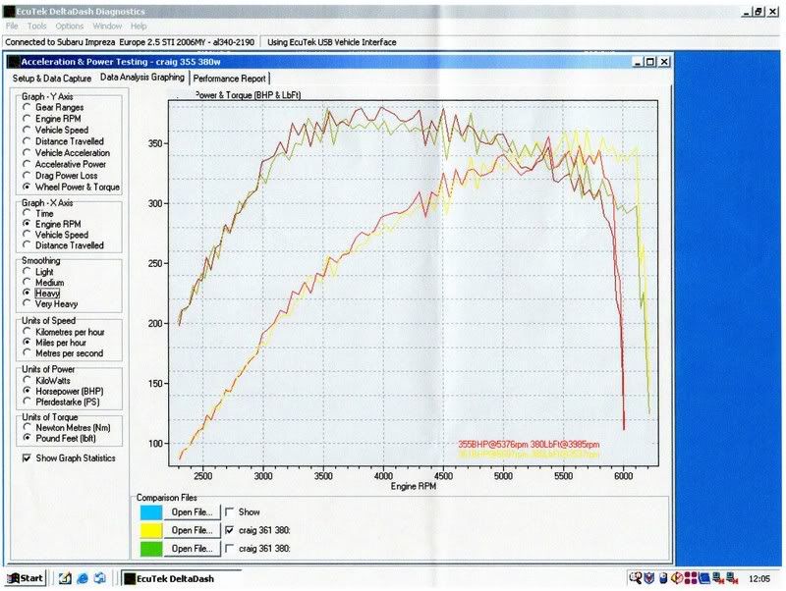Switch to the Setup & Data Capture tab

pyautogui.click(x=52, y=79)
